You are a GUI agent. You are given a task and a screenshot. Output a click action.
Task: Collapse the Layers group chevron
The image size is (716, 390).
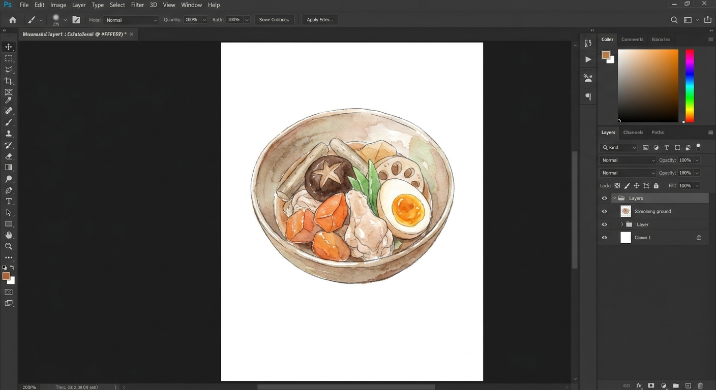coord(614,198)
